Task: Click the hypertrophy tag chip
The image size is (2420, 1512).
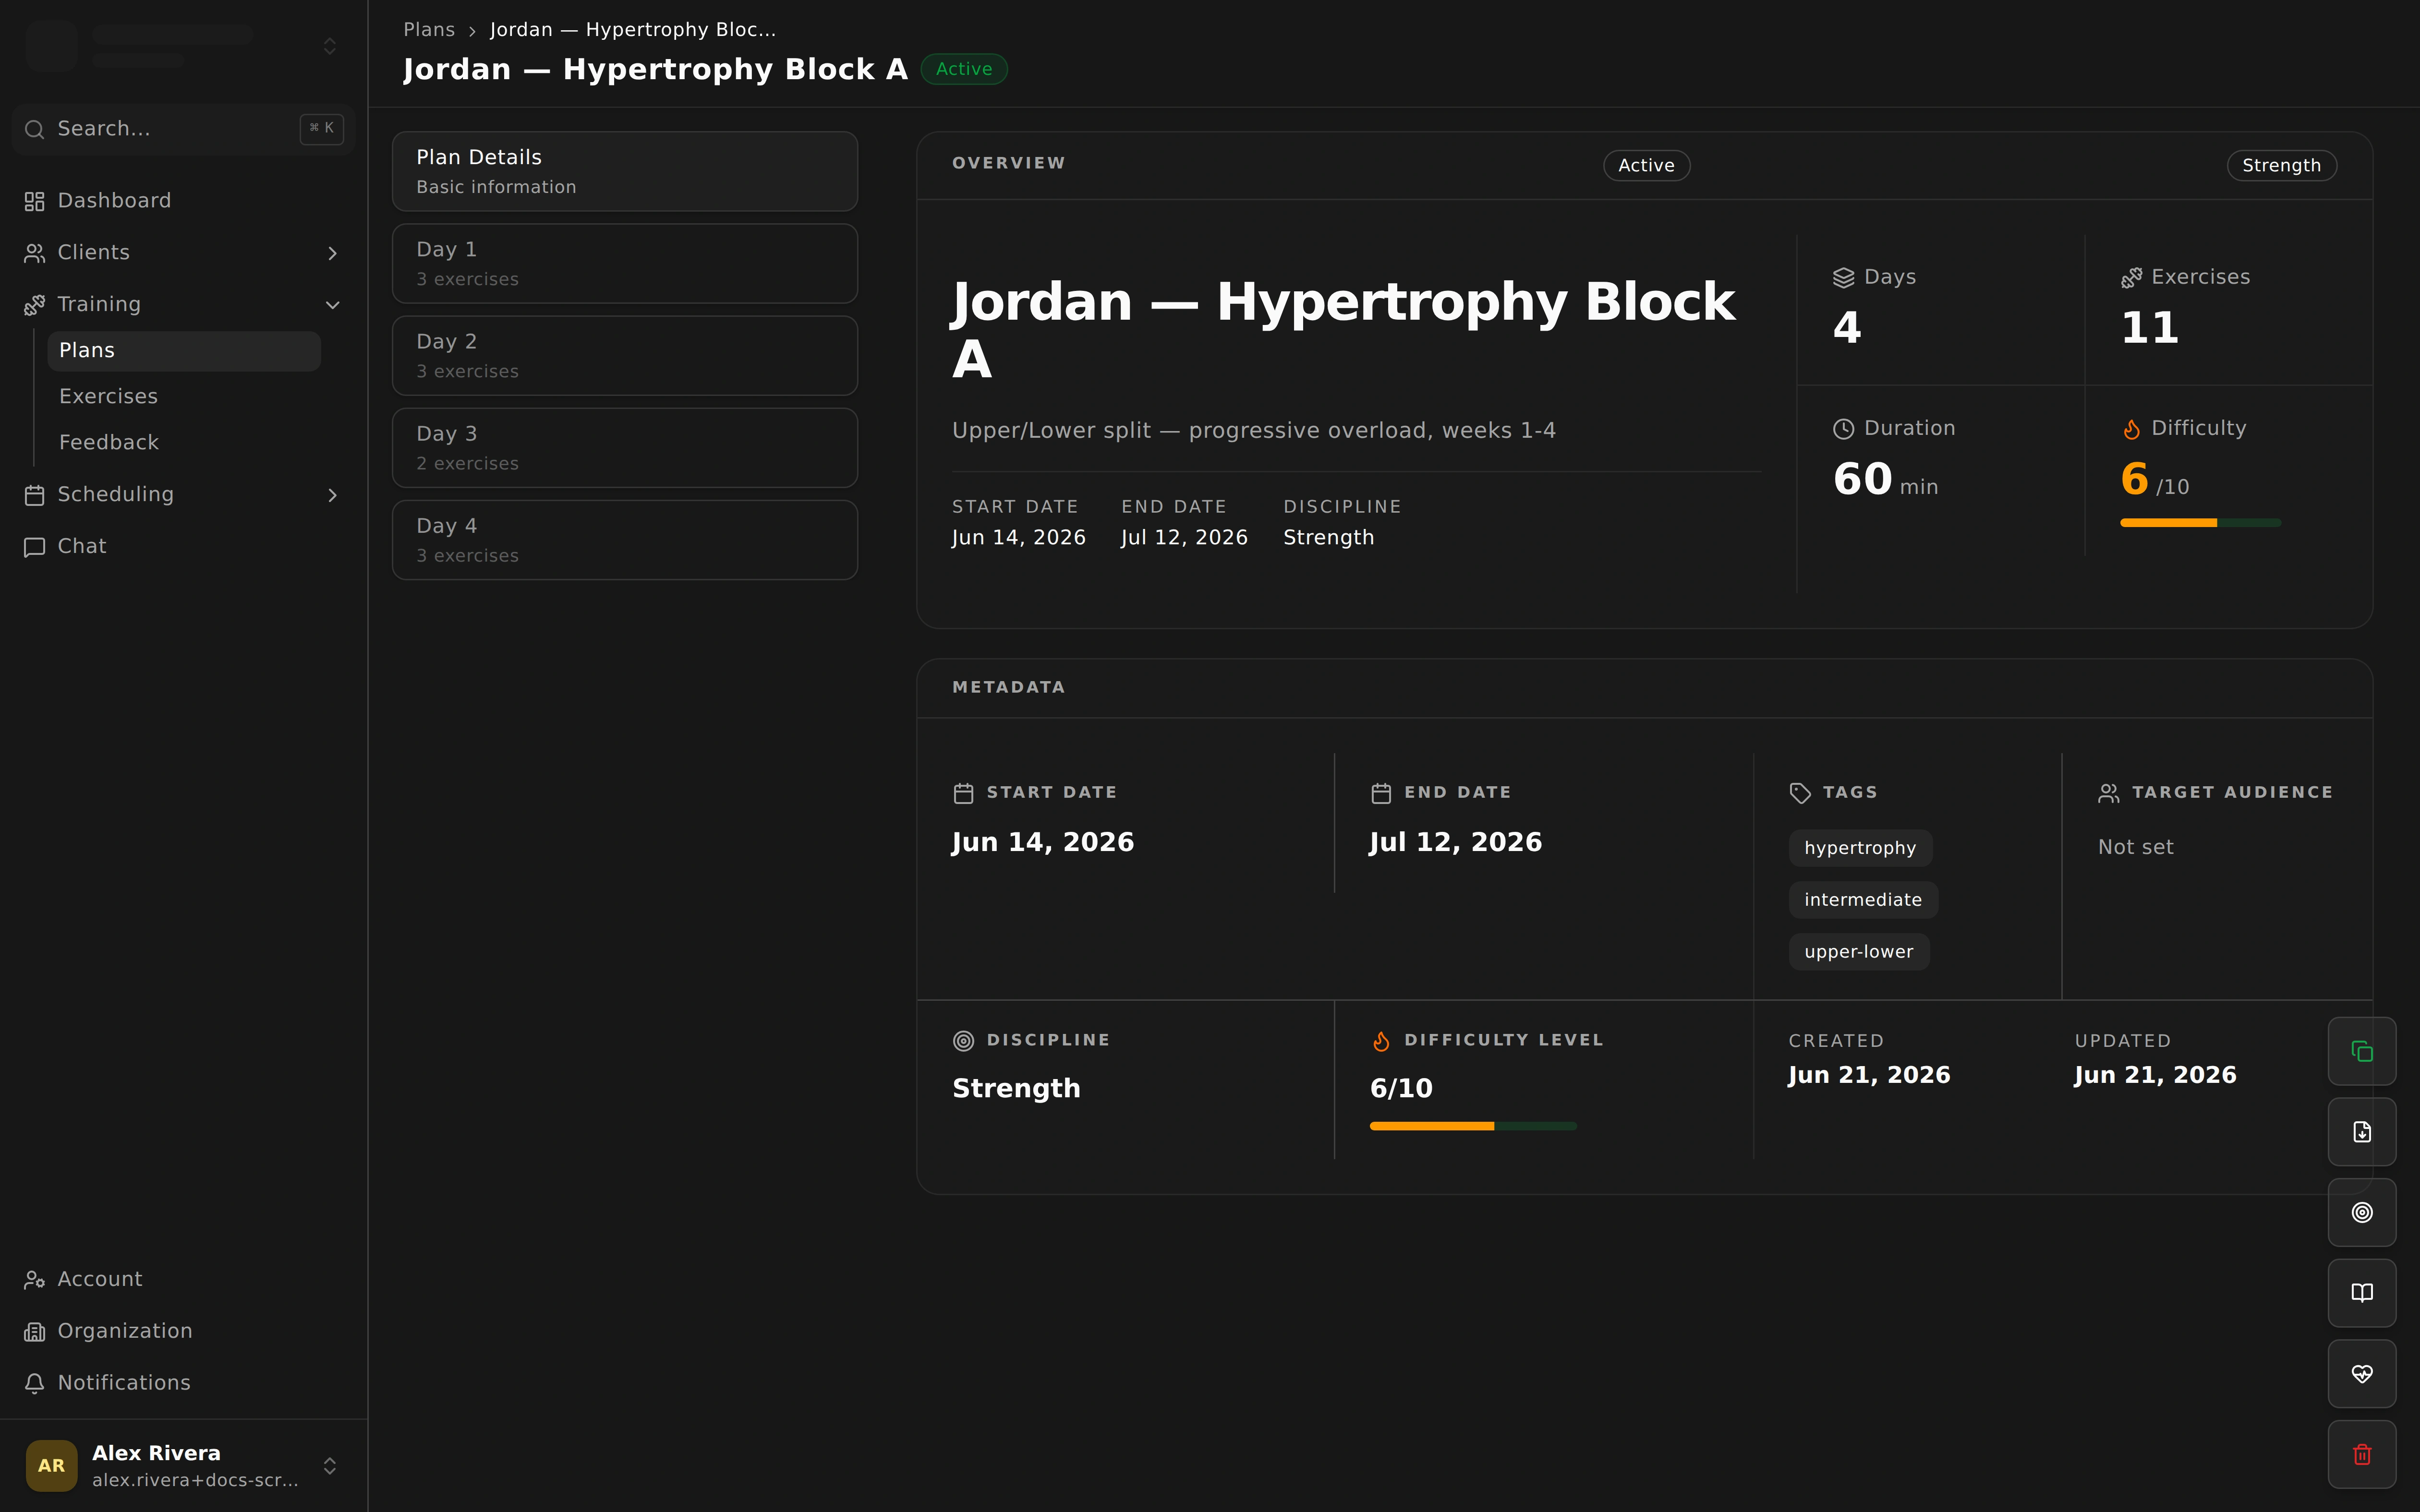Action: coord(1860,848)
